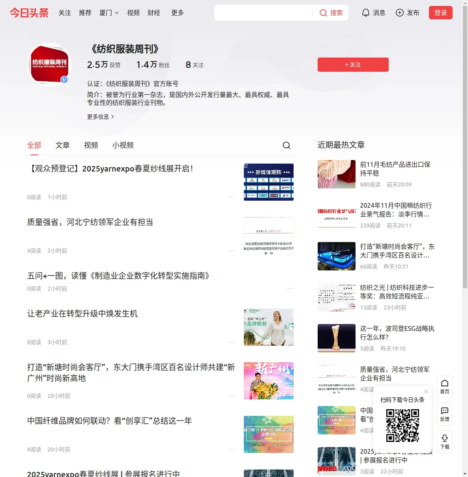The image size is (468, 477).
Task: Open article 五问+一图 数字化转型实施指南
Action: pos(120,276)
